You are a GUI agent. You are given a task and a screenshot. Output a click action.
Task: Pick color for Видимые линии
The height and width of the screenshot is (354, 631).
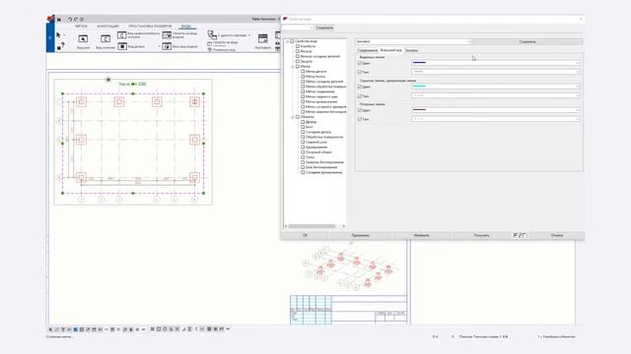coord(495,63)
